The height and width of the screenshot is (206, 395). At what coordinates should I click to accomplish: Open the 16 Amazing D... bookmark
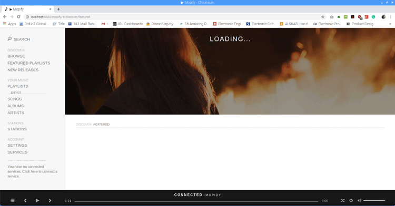194,24
